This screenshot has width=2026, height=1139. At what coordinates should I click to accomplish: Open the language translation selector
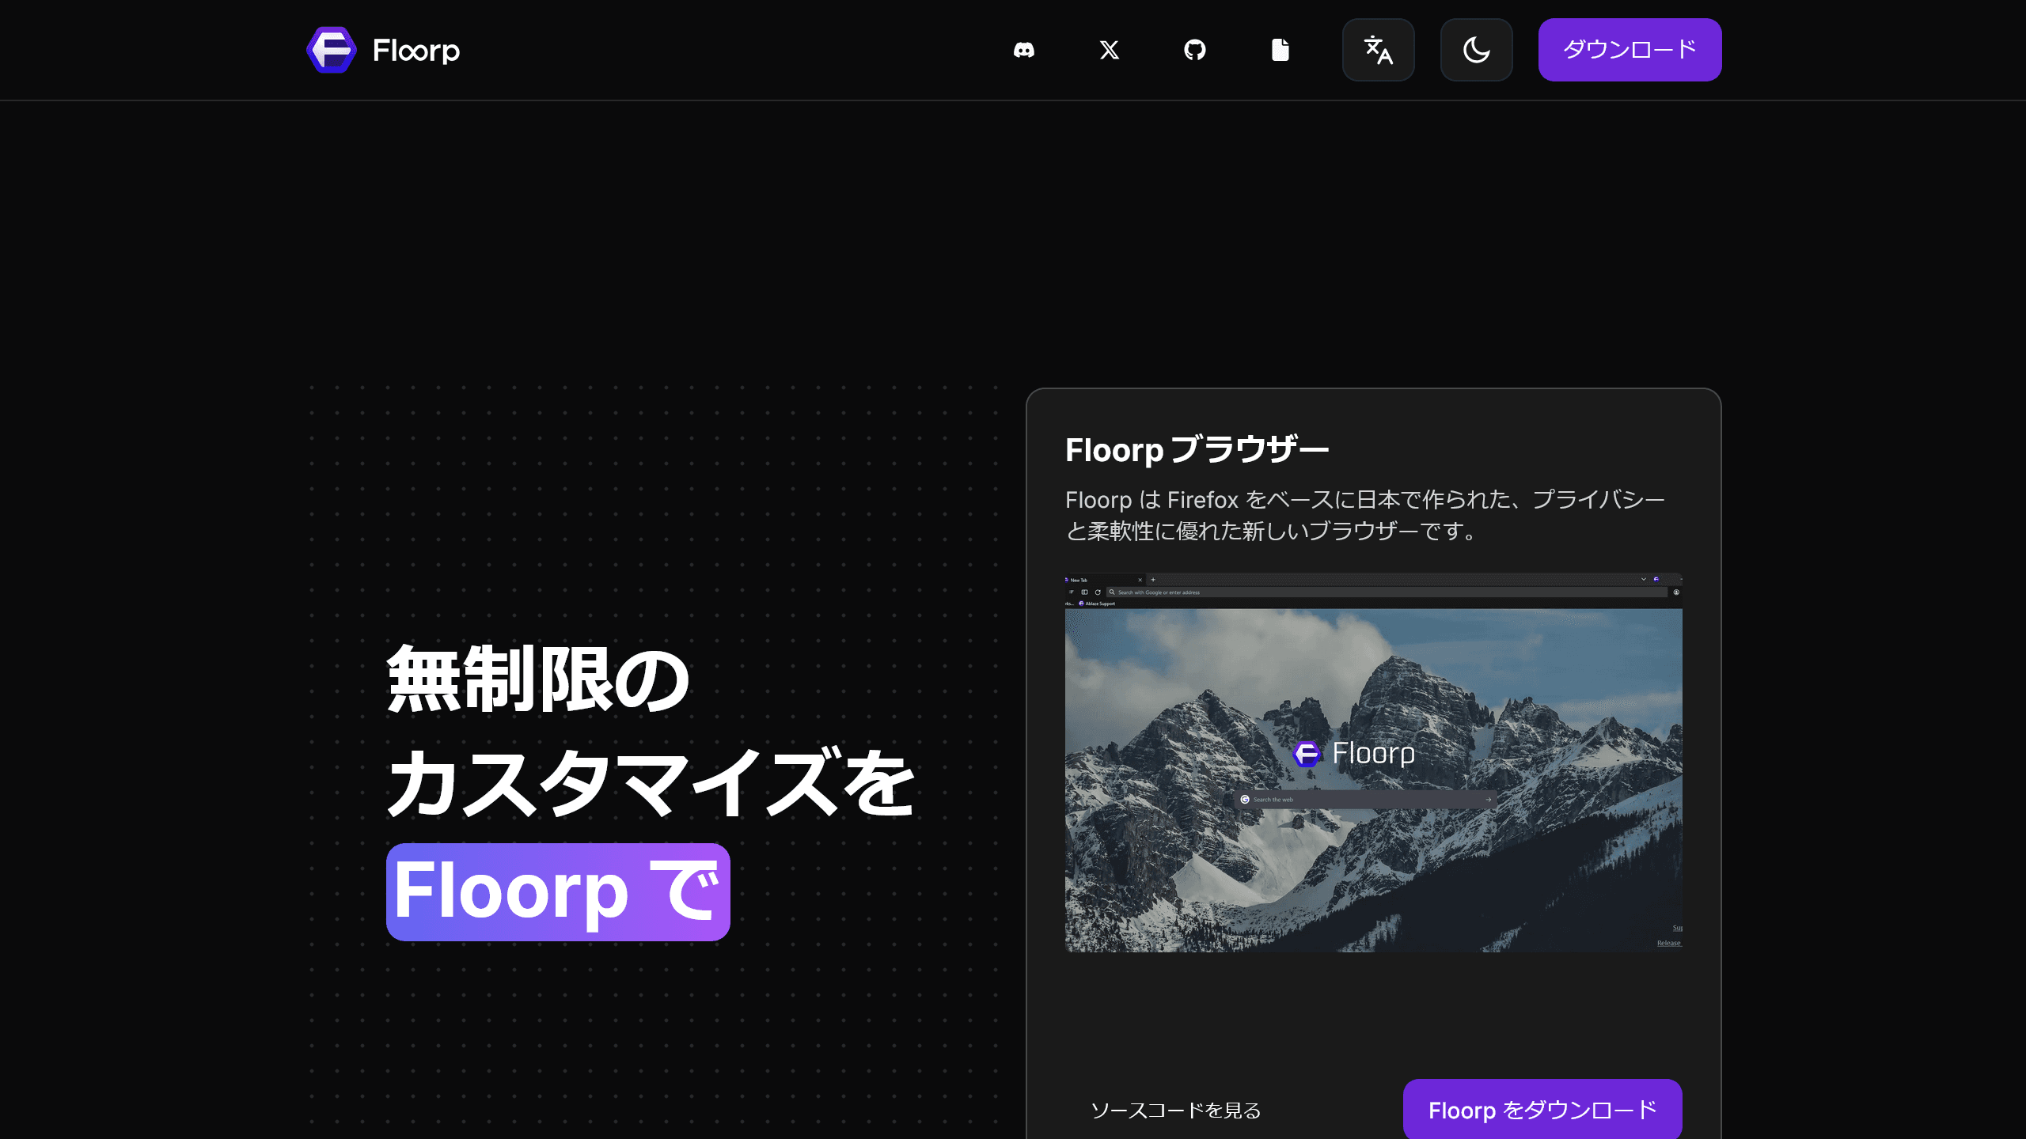pos(1378,50)
